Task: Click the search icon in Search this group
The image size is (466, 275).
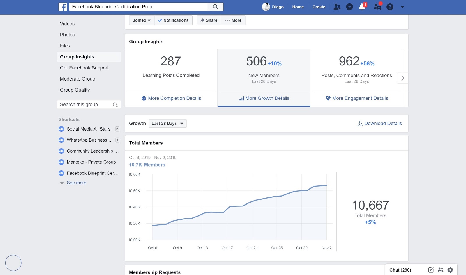Action: point(115,105)
